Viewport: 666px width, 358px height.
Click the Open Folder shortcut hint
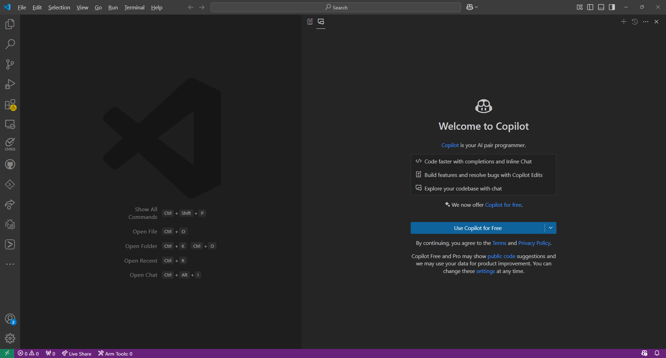pos(171,246)
